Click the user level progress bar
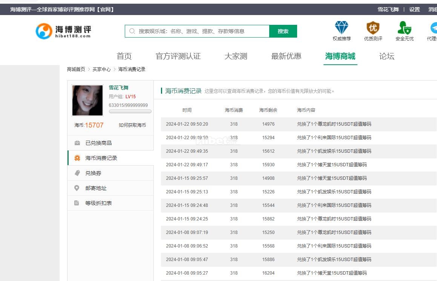The image size is (437, 281). [x=130, y=111]
